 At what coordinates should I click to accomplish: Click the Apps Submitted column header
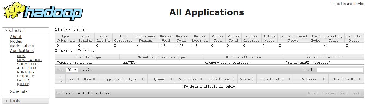pyautogui.click(x=66, y=38)
